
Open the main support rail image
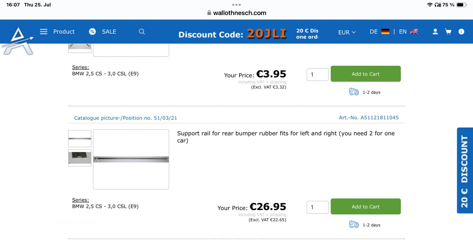click(131, 159)
